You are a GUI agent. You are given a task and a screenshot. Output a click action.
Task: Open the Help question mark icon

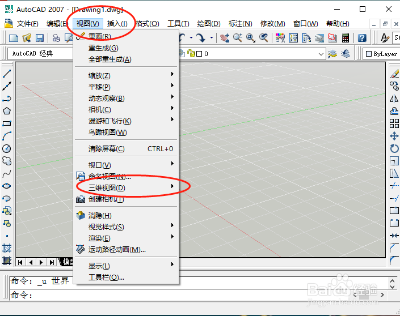point(362,38)
